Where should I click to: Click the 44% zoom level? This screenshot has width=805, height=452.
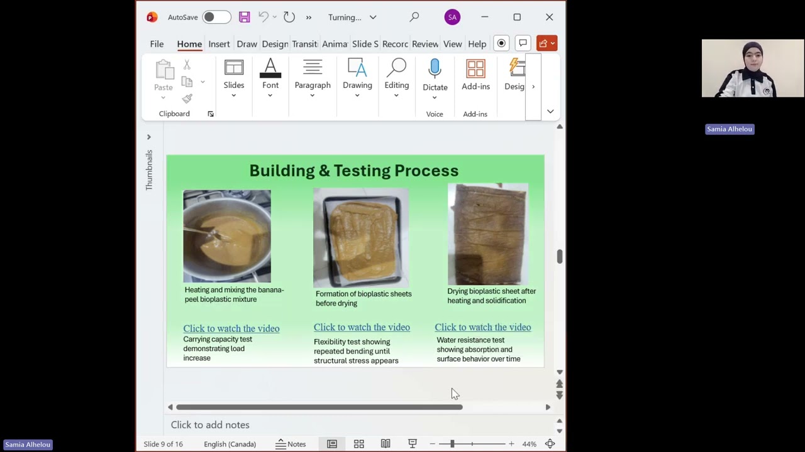click(x=530, y=444)
